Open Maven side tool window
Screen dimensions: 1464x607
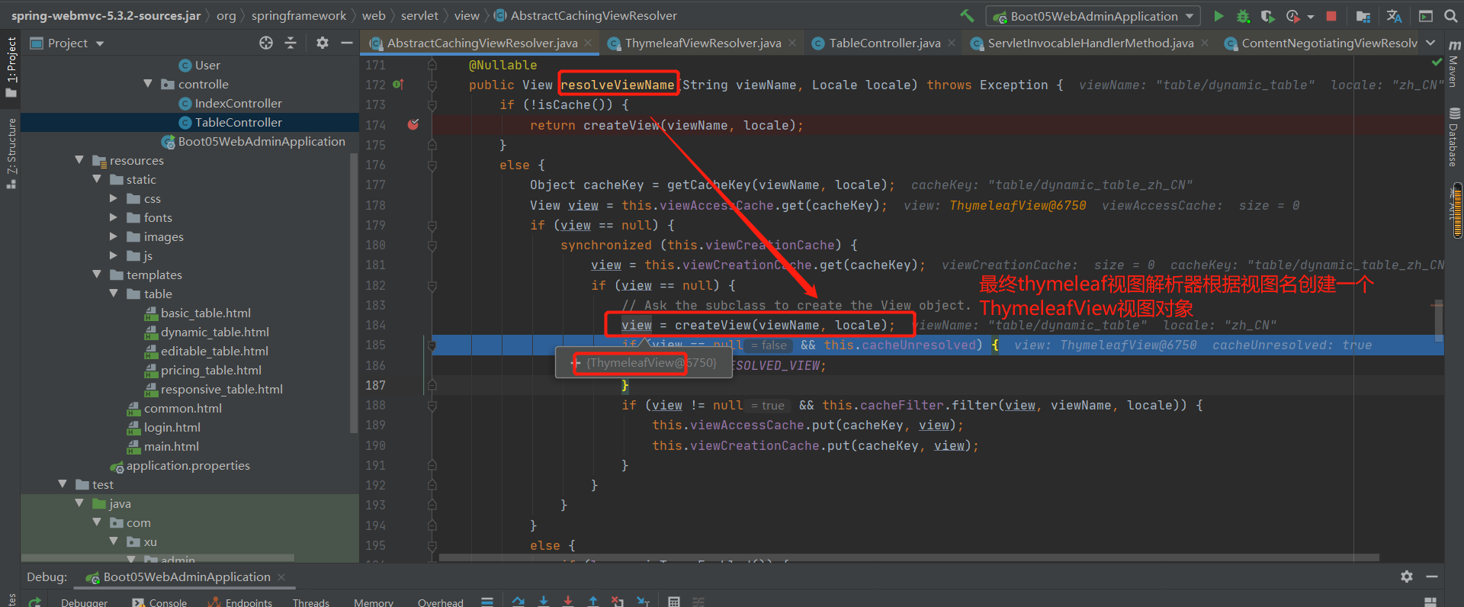pyautogui.click(x=1454, y=63)
